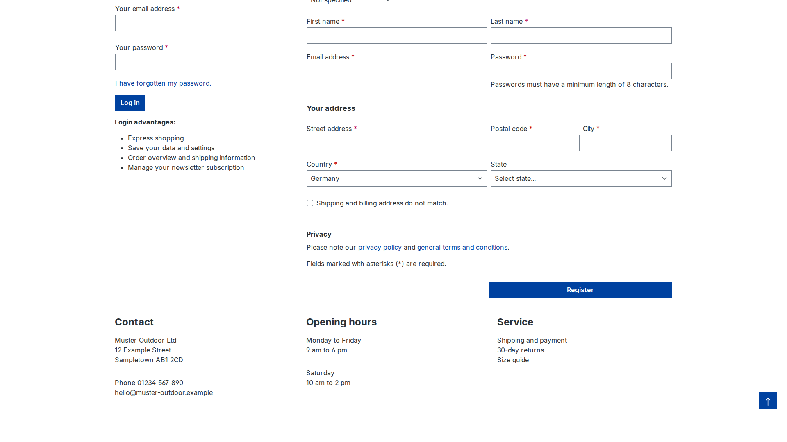Click the City input field
Image resolution: width=787 pixels, height=442 pixels.
627,143
